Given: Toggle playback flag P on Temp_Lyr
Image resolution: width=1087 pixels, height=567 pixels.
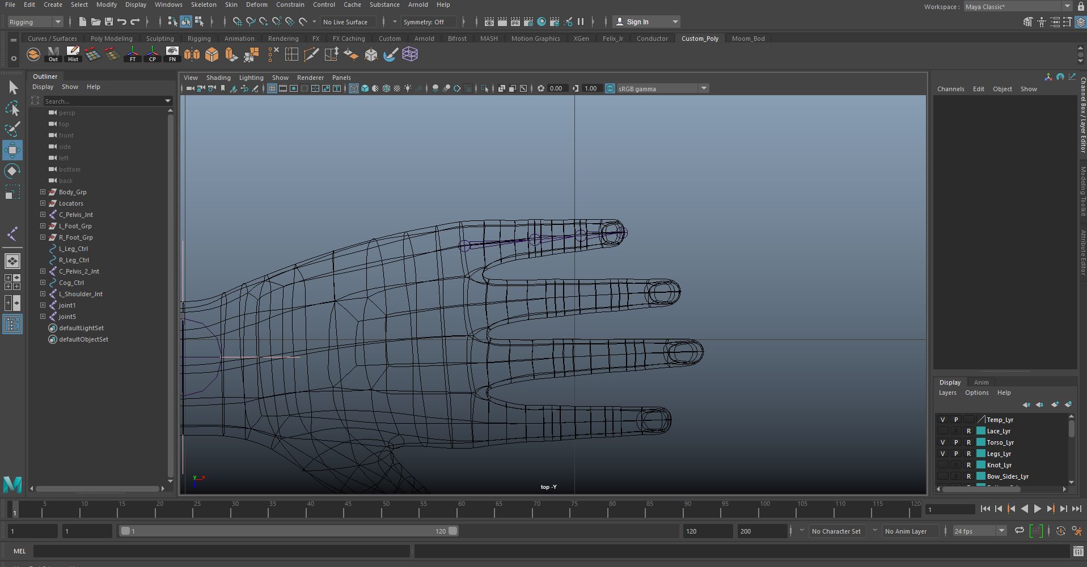Looking at the screenshot, I should coord(956,420).
